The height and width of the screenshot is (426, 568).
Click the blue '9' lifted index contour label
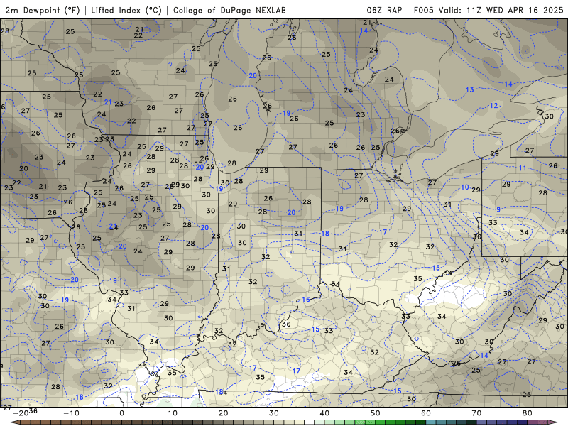(499, 209)
